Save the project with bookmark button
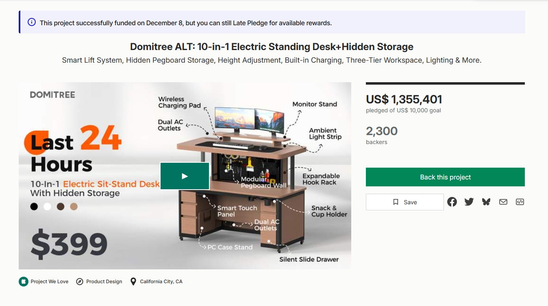Screen dimensions: 548x306 coord(404,202)
